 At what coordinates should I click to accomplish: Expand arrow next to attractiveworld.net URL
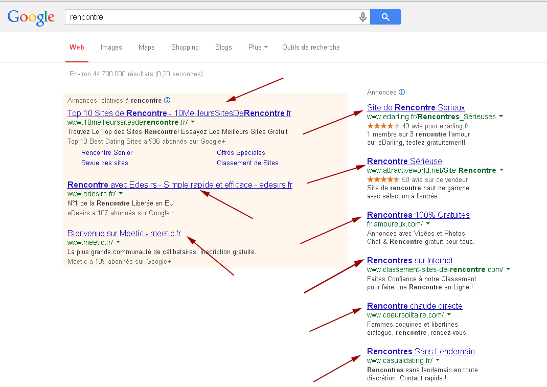pyautogui.click(x=502, y=170)
